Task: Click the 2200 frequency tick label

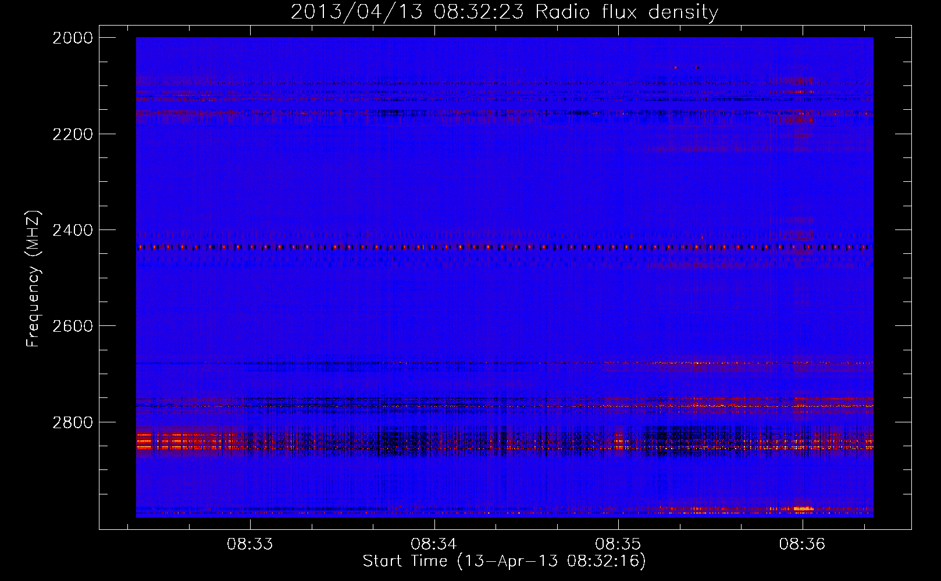Action: 73,134
